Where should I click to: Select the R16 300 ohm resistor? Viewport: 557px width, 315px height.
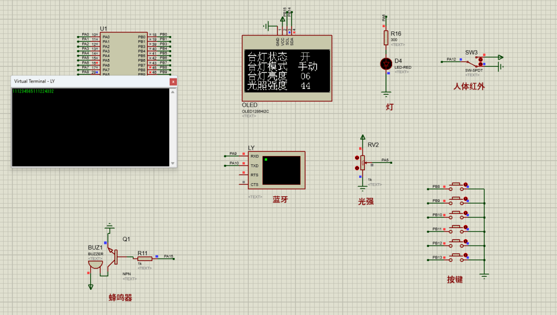(386, 38)
